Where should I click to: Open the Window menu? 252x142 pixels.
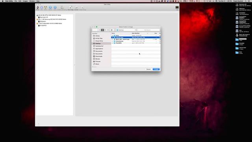point(32,1)
